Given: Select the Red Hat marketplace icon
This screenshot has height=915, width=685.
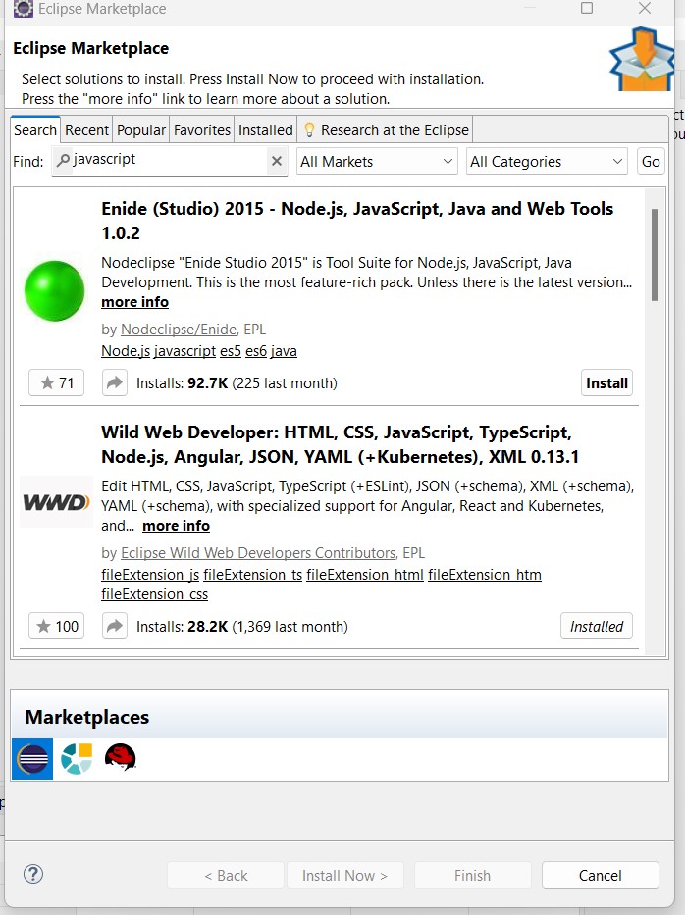Looking at the screenshot, I should [x=121, y=757].
